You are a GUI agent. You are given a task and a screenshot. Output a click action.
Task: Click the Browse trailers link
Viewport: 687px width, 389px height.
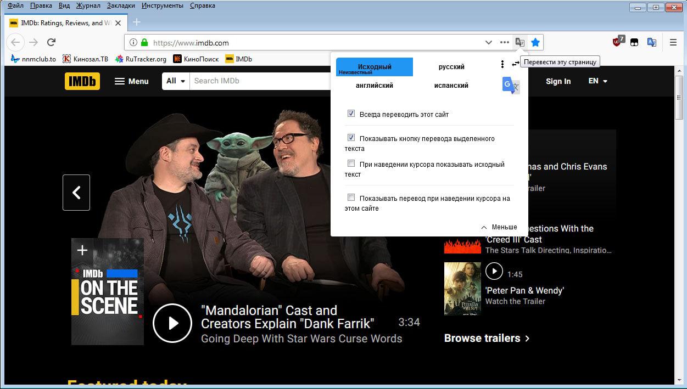coord(487,339)
